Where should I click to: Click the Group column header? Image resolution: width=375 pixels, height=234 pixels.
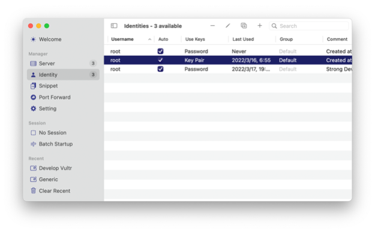click(286, 39)
